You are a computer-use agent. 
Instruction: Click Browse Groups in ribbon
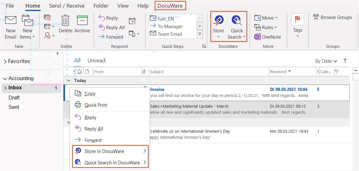click(332, 17)
